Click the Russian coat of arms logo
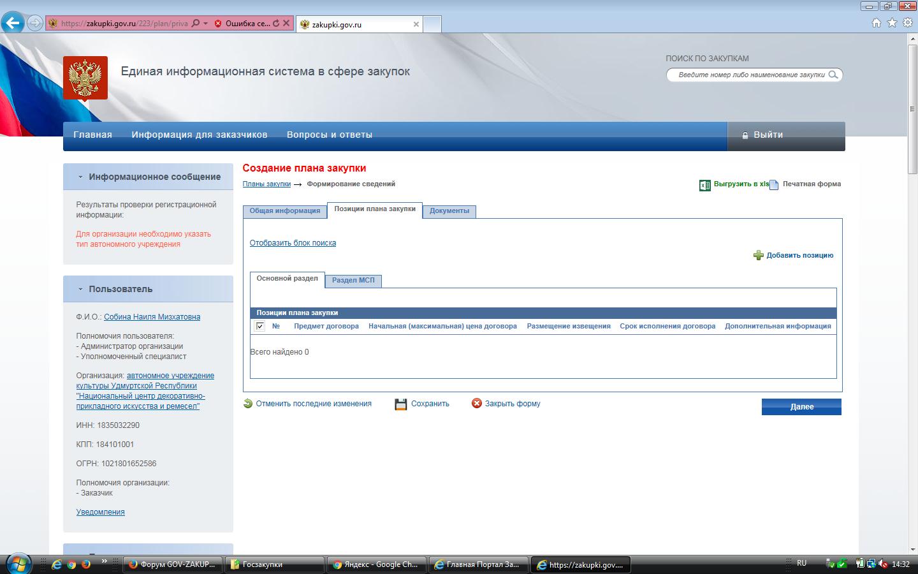The width and height of the screenshot is (918, 574). tap(85, 78)
